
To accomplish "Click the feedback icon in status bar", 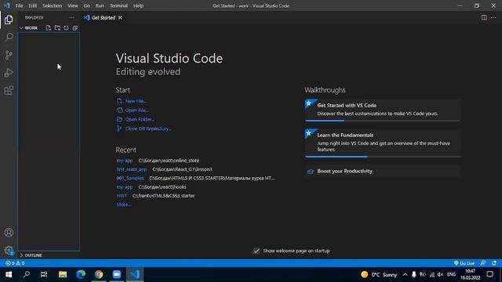I will (x=483, y=263).
